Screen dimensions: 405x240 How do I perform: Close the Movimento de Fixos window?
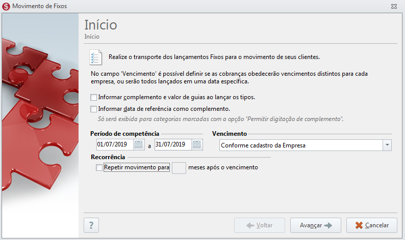tap(394, 6)
